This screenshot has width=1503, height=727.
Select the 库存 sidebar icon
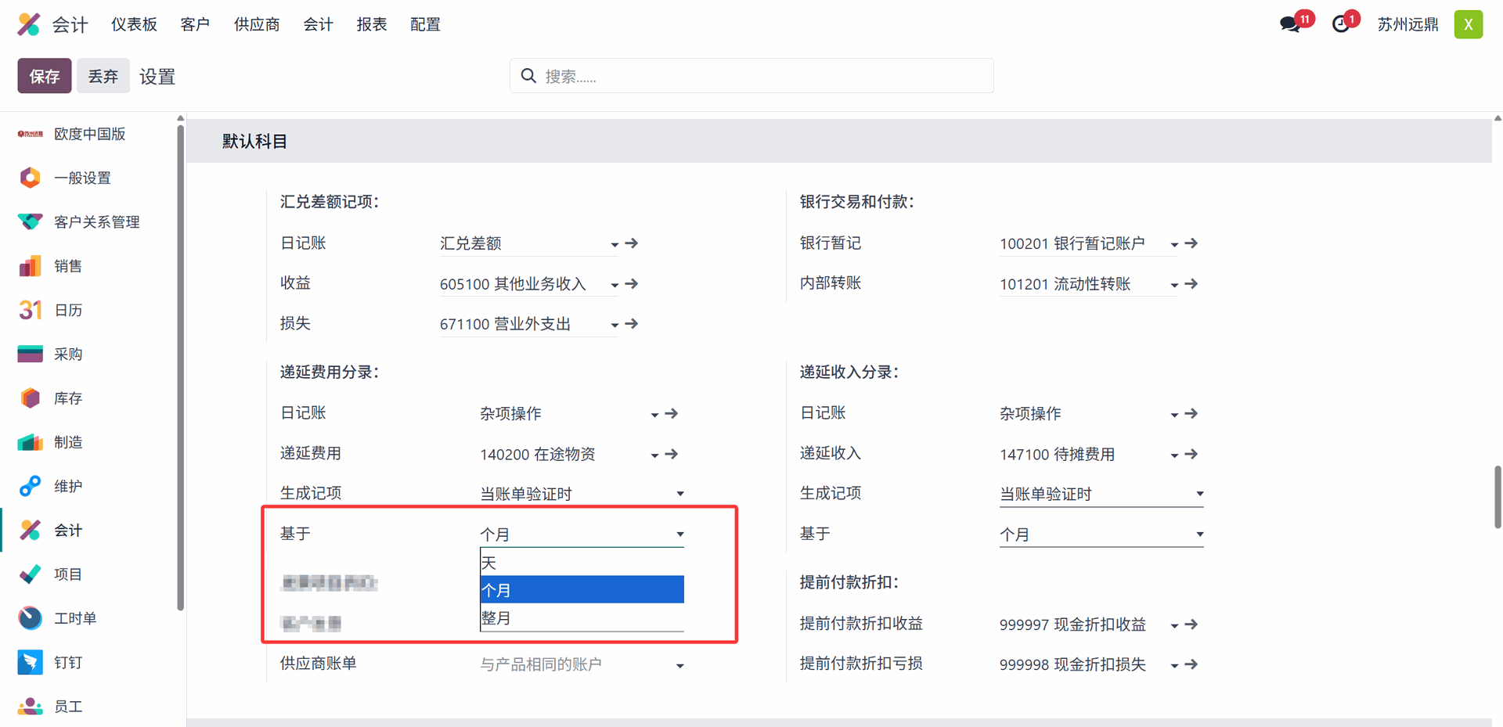30,398
